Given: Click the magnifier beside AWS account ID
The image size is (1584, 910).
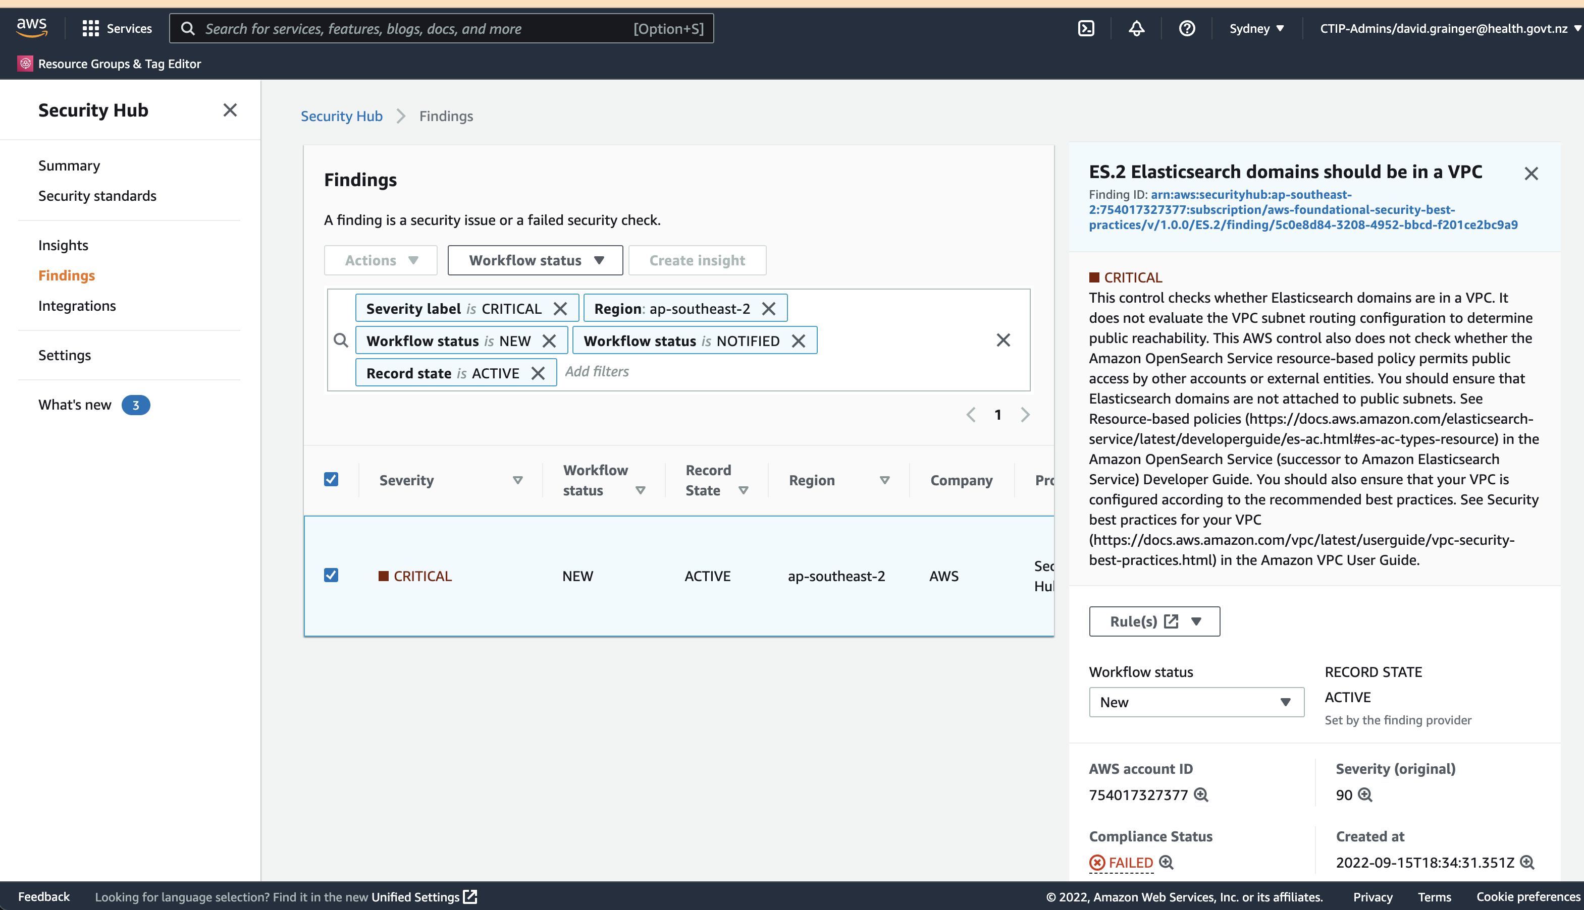Looking at the screenshot, I should [1201, 795].
